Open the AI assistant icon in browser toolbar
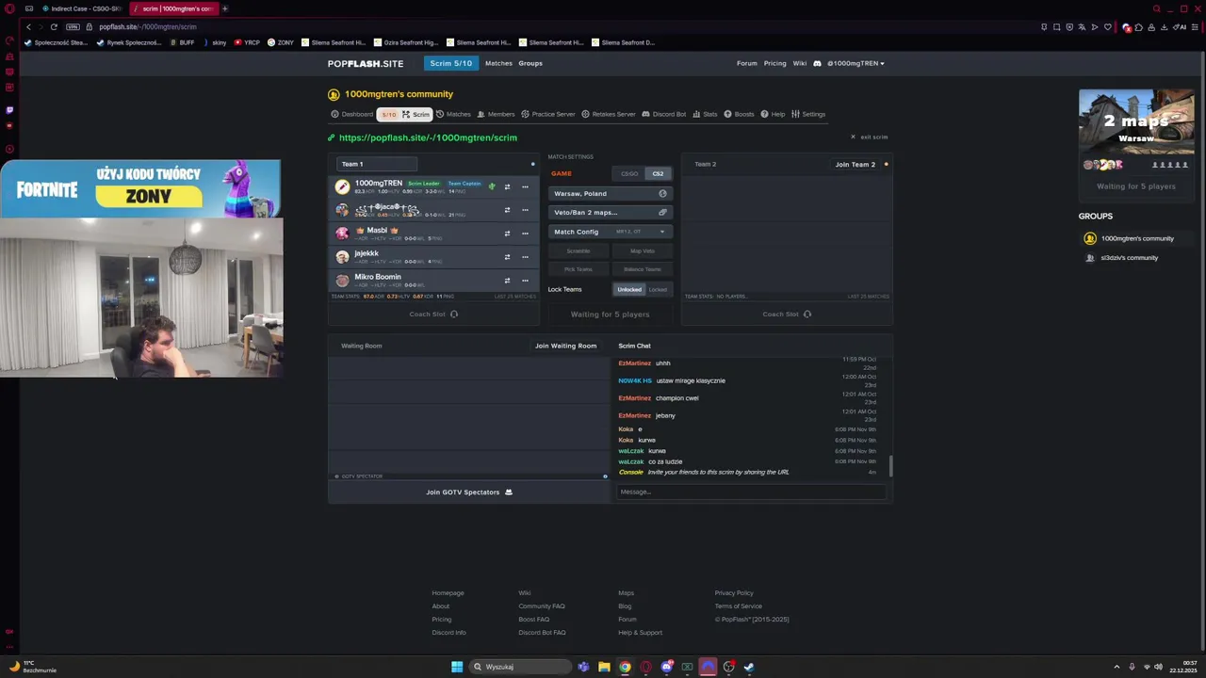 [x=1180, y=26]
